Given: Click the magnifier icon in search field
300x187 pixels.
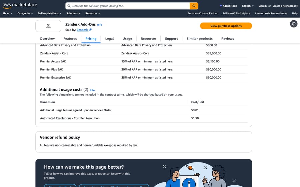Looking at the screenshot, I should [69, 6].
